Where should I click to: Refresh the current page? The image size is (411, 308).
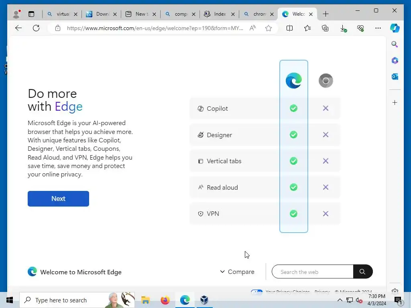(36, 28)
